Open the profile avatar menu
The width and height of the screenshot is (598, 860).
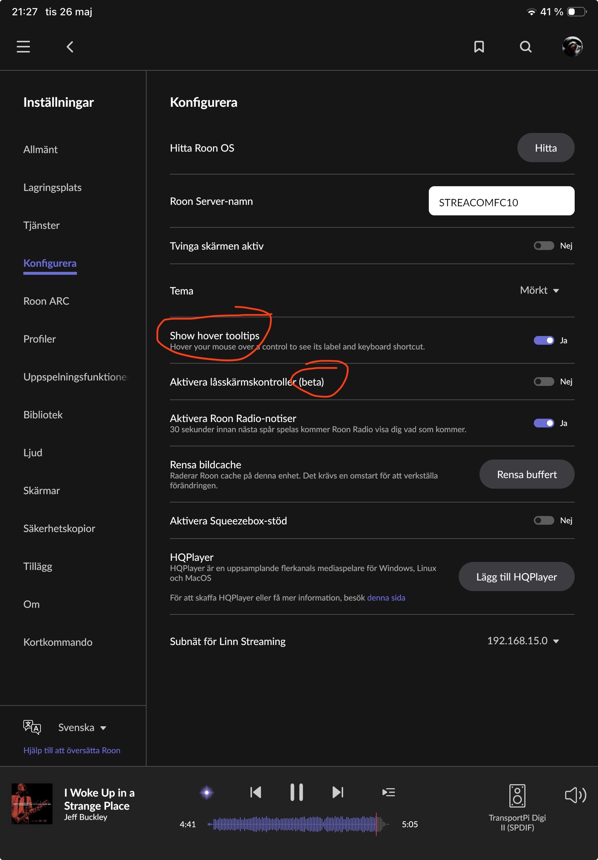click(x=572, y=47)
